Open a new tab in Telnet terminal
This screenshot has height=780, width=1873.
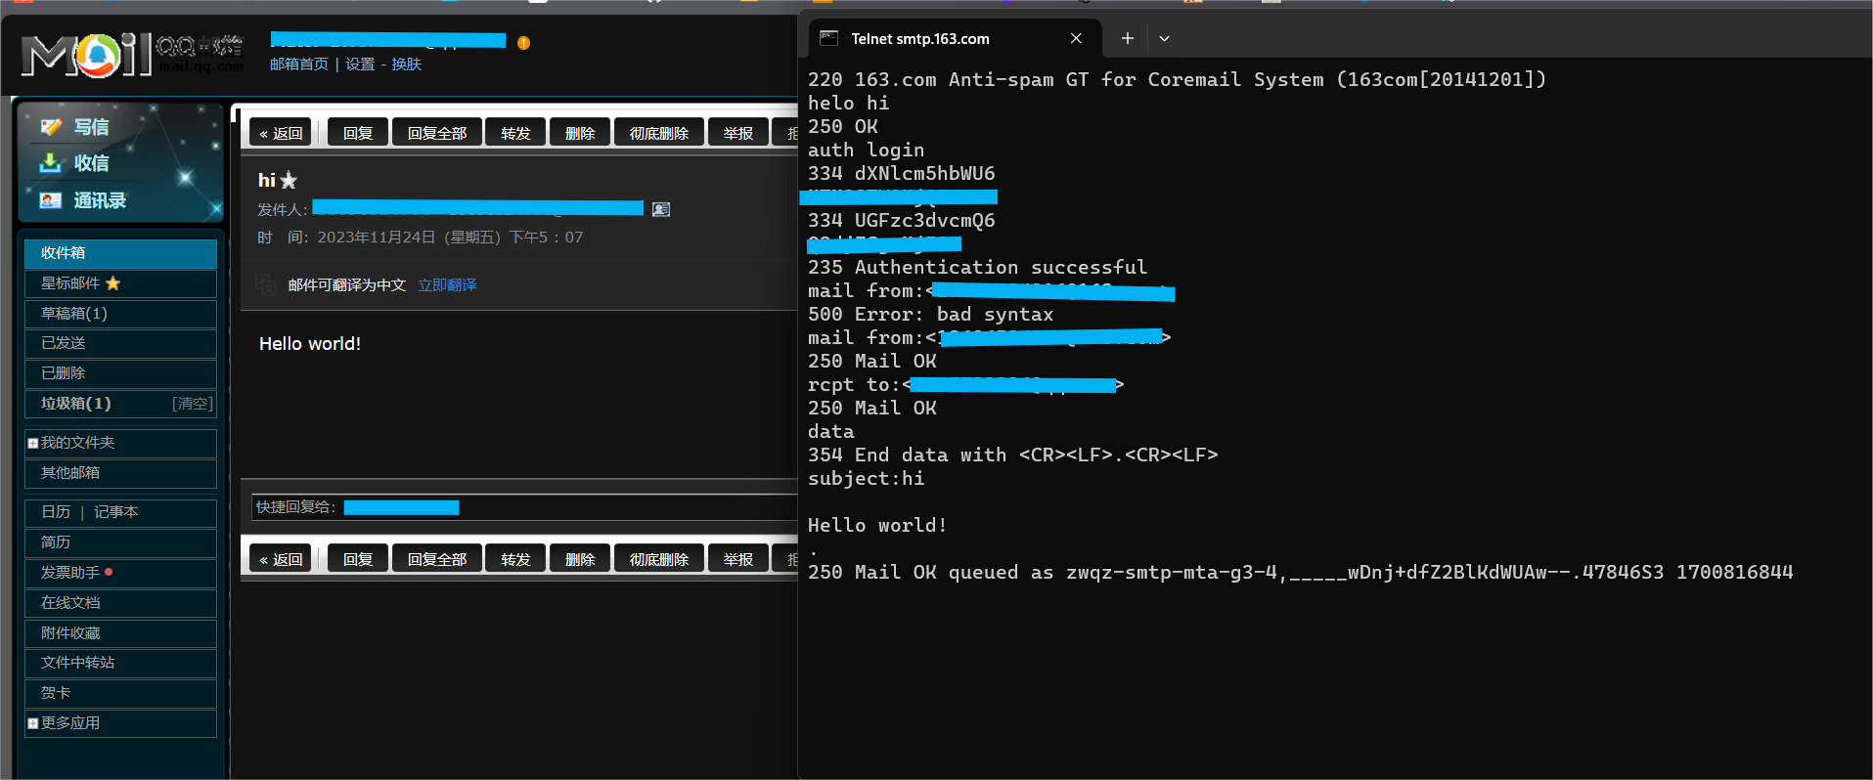click(x=1127, y=38)
